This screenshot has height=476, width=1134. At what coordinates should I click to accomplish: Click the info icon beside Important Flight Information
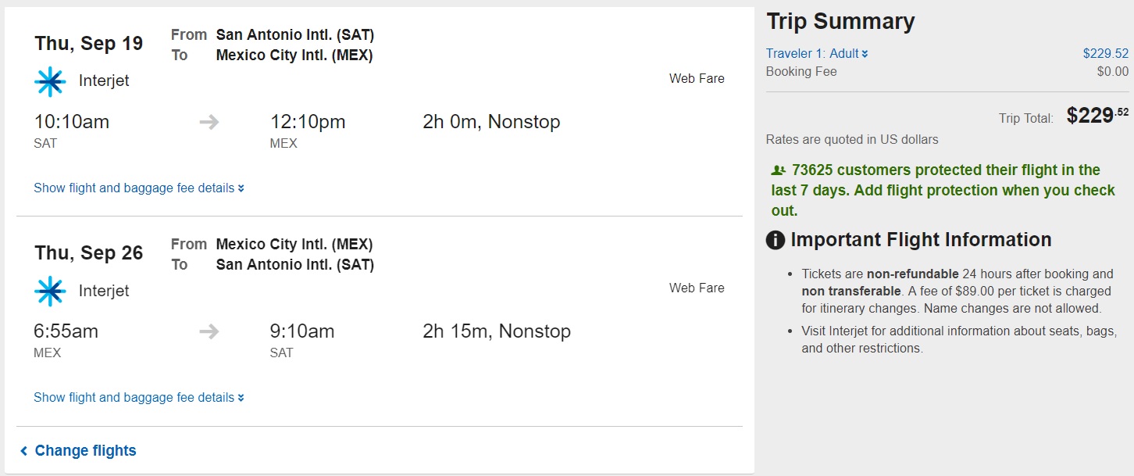point(776,240)
